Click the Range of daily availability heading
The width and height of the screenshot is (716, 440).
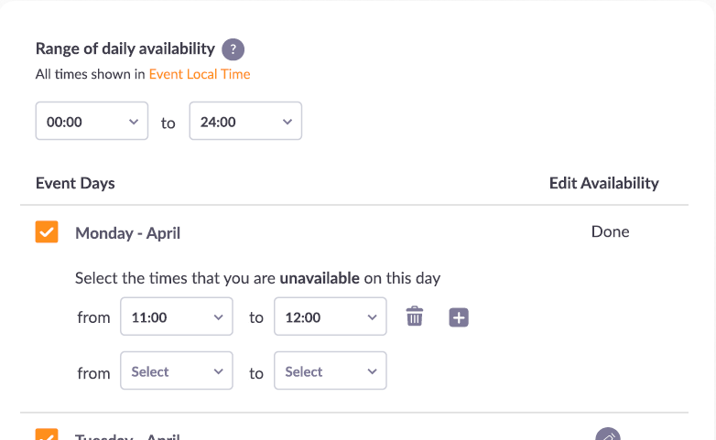click(x=125, y=49)
